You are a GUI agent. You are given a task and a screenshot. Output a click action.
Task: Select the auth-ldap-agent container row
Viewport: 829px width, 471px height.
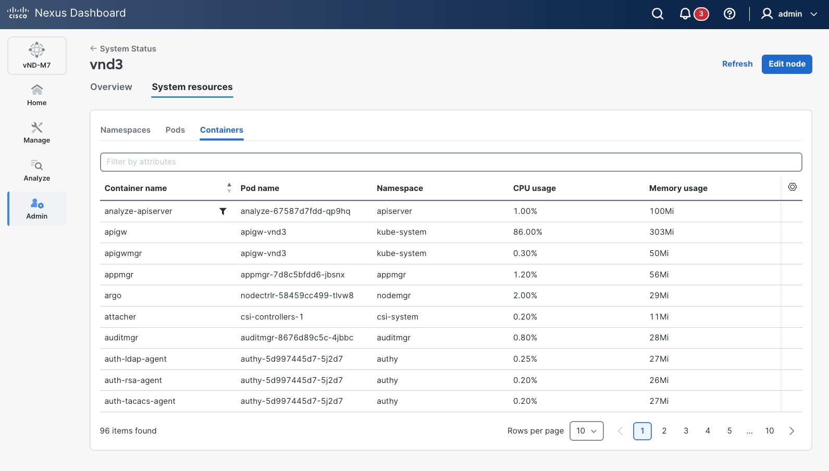coord(451,359)
